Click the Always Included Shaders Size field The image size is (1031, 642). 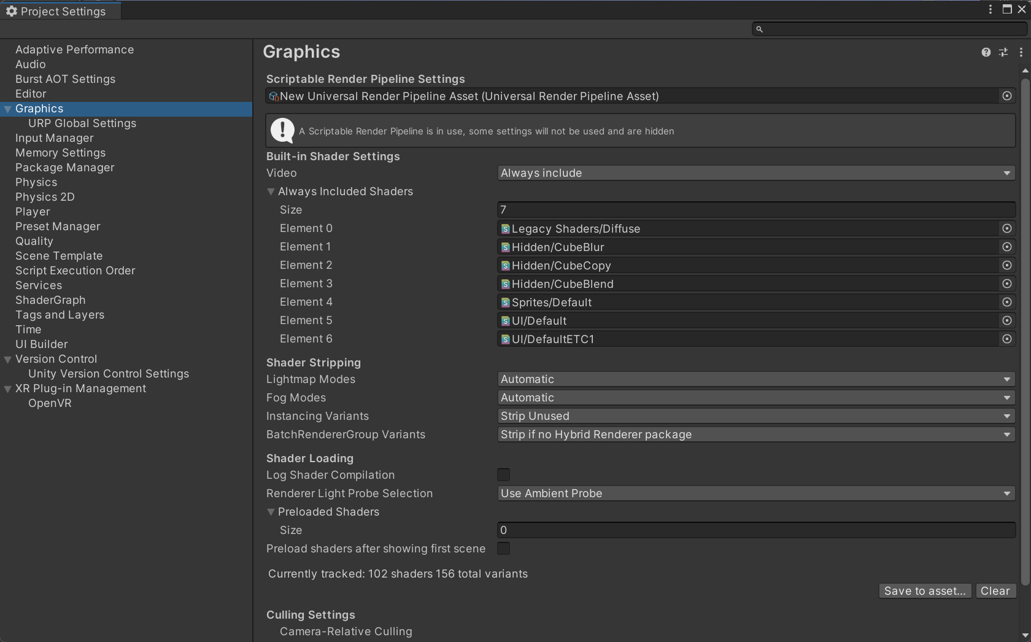point(756,210)
